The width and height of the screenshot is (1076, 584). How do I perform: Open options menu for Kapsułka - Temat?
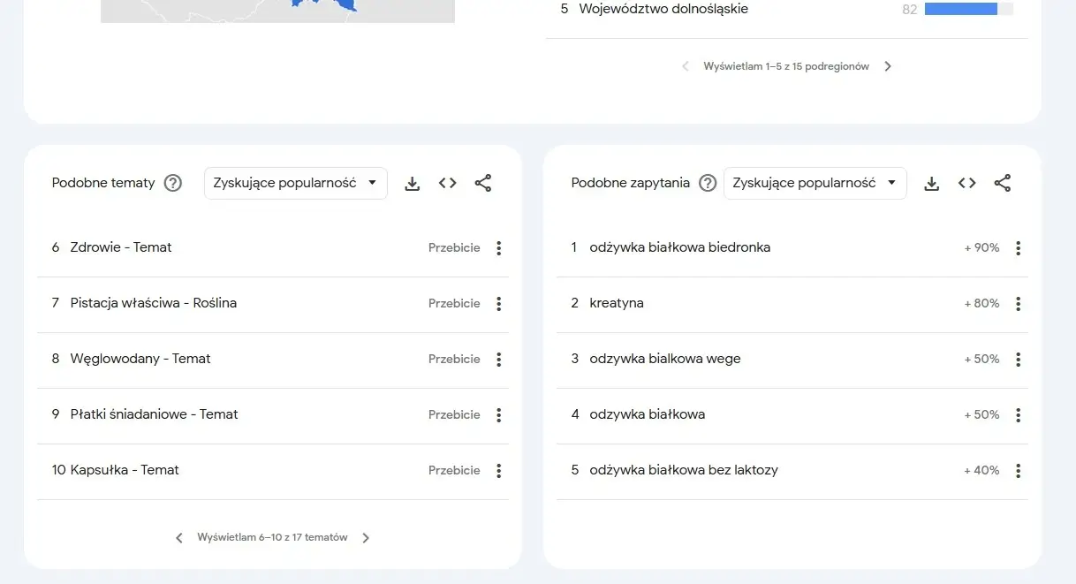(x=499, y=470)
